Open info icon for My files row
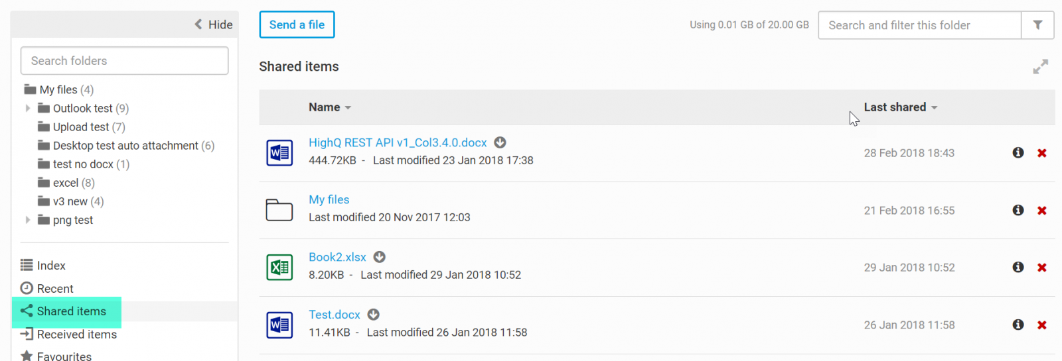The image size is (1062, 361). [1018, 210]
